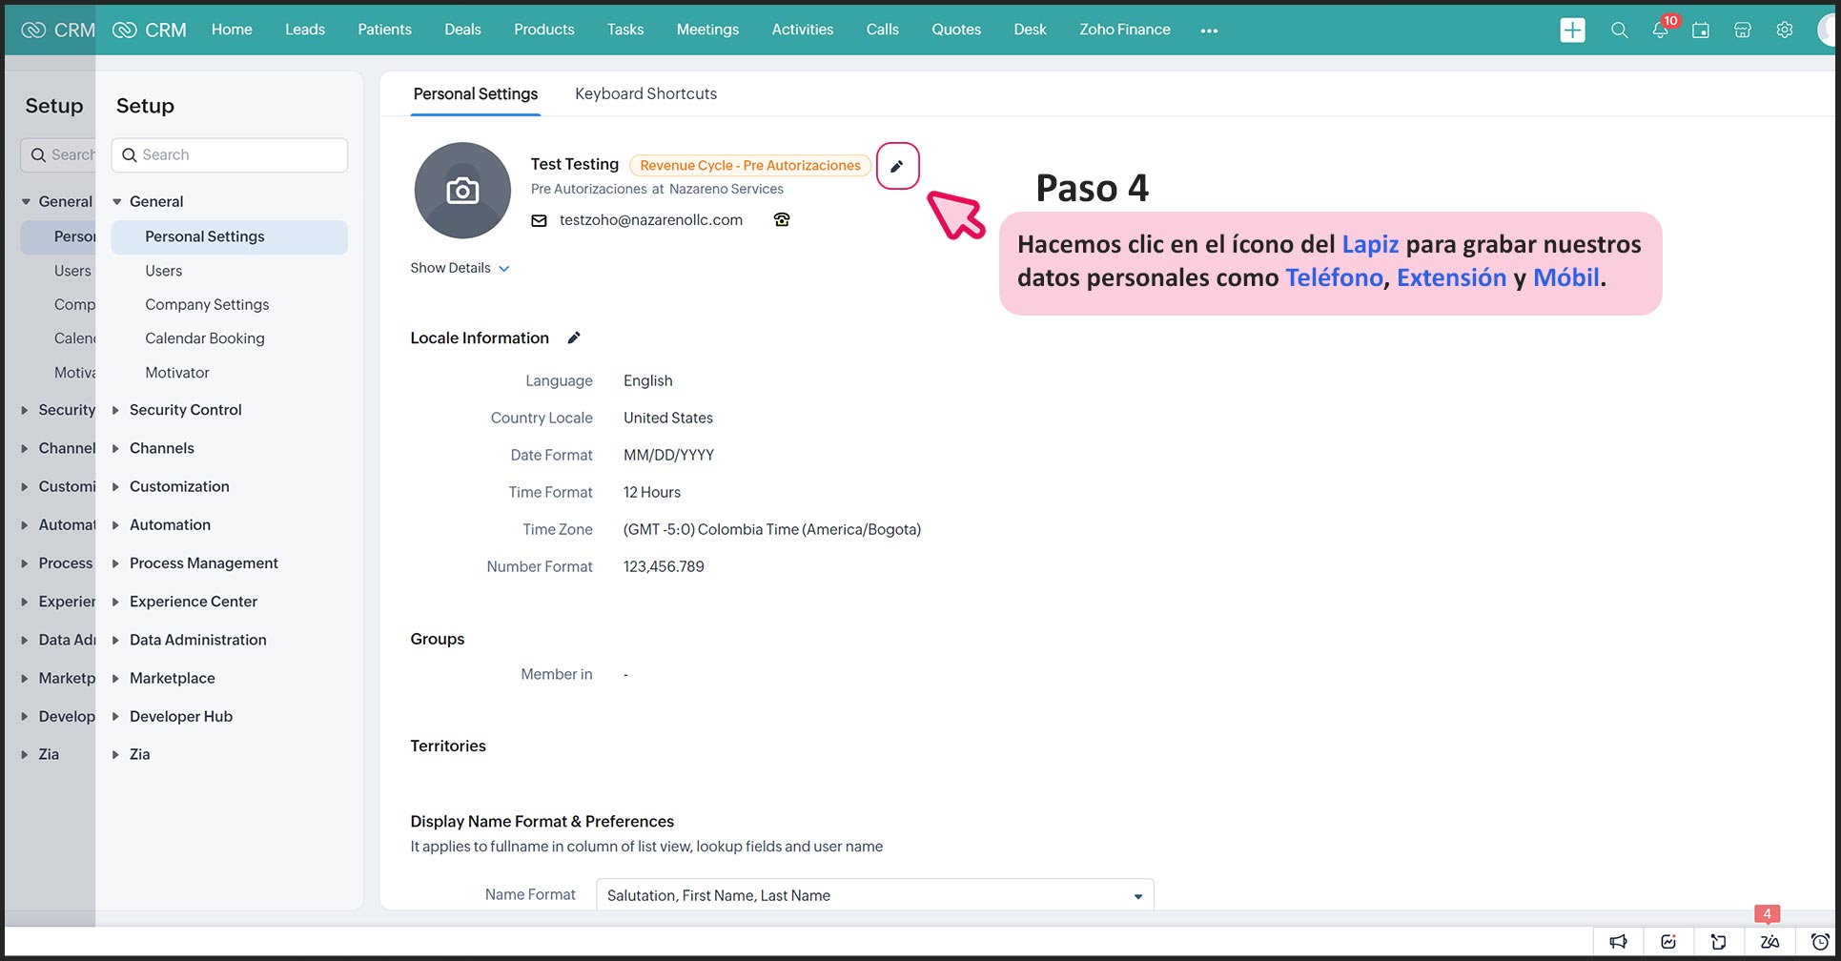This screenshot has width=1841, height=961.
Task: Open the Zia assistant icon in the bottom bar
Action: (x=1769, y=942)
